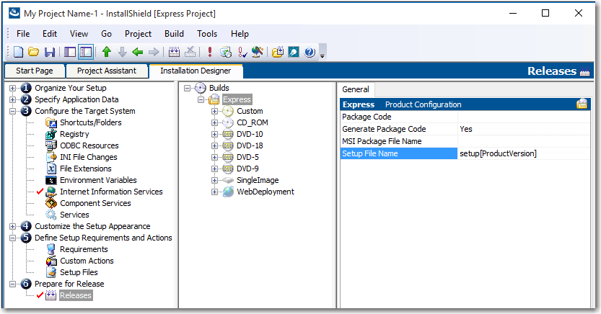The width and height of the screenshot is (601, 314).
Task: Click the red exclamation Run icon
Action: tap(210, 52)
